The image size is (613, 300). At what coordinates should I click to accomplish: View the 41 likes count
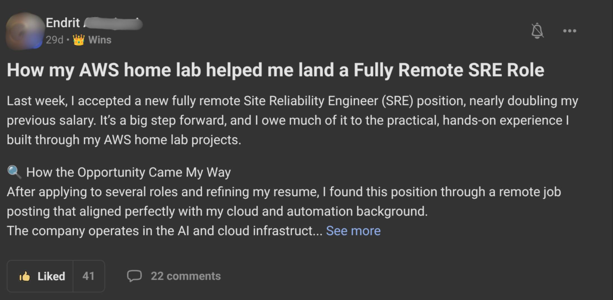coord(88,276)
